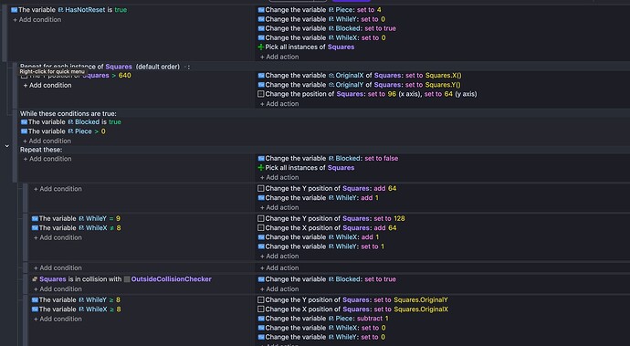This screenshot has height=346, width=630.
Task: Add action below collision event's Blocked: set to true
Action: (279, 288)
